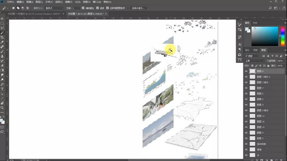
Task: Uncheck the 消除锯齿 anti-alias checkbox
Action: (83, 8)
